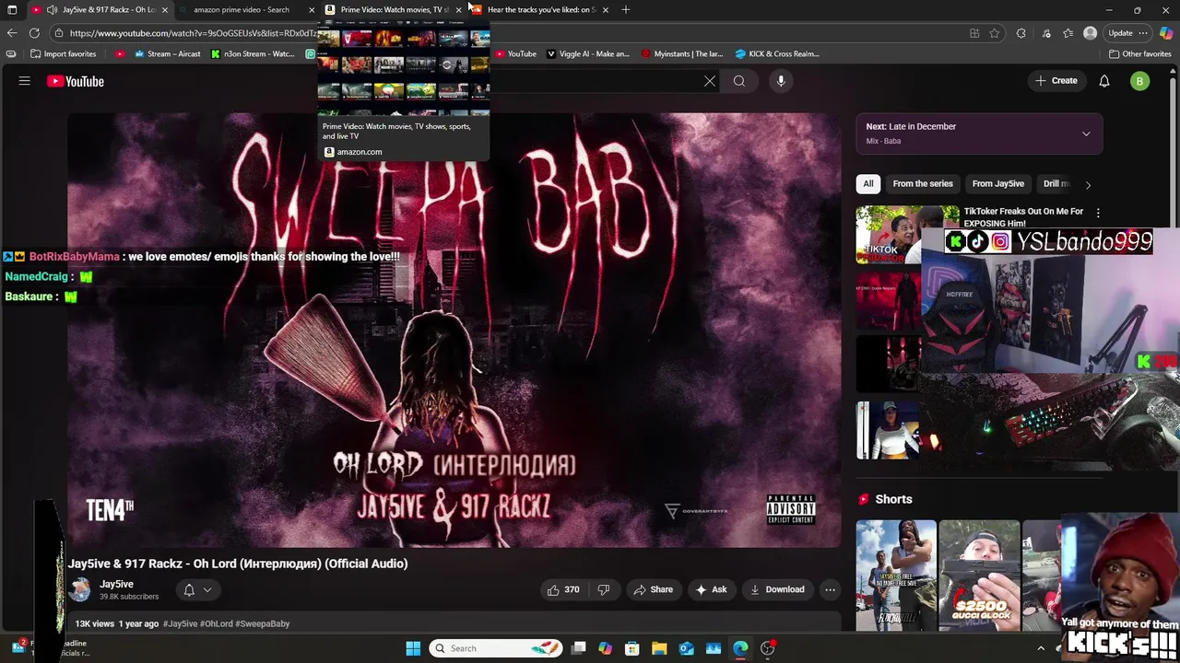Open Task View on the taskbar

coord(578,648)
